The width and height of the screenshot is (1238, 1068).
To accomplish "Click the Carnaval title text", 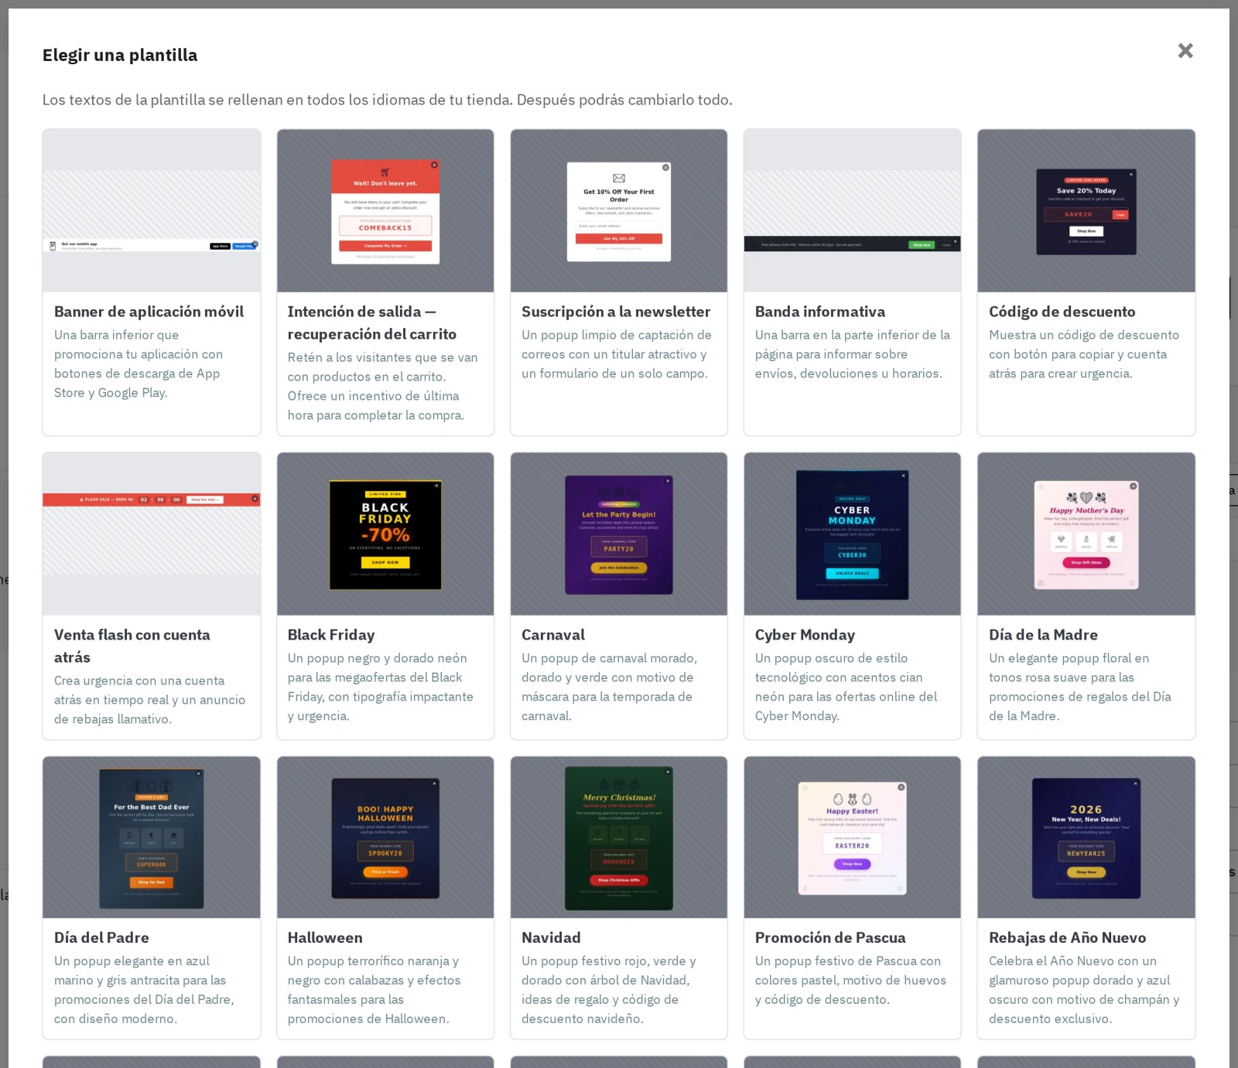I will click(x=553, y=635).
